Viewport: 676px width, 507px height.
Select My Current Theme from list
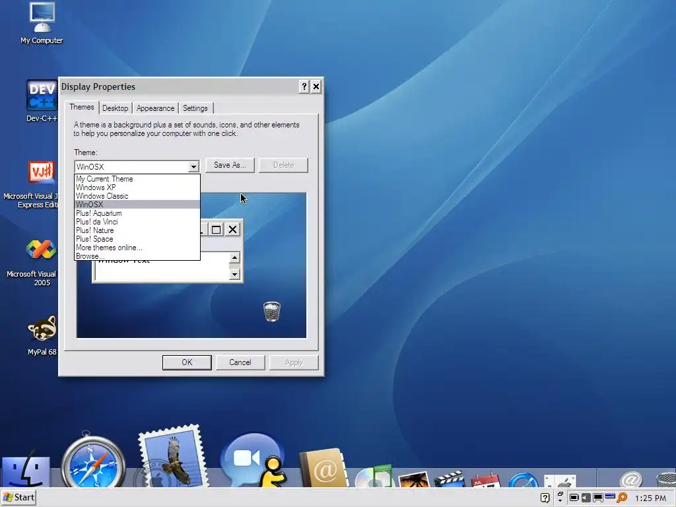(137, 178)
